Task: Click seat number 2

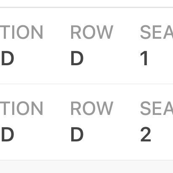Action: [146, 134]
